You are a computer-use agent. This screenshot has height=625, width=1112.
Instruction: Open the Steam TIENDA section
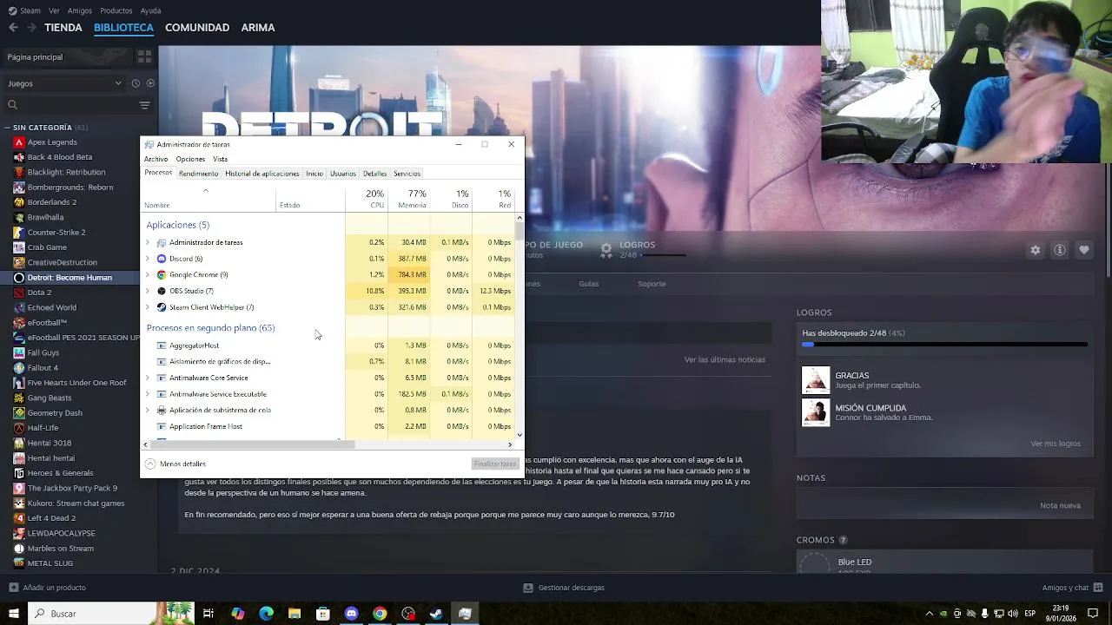point(63,28)
